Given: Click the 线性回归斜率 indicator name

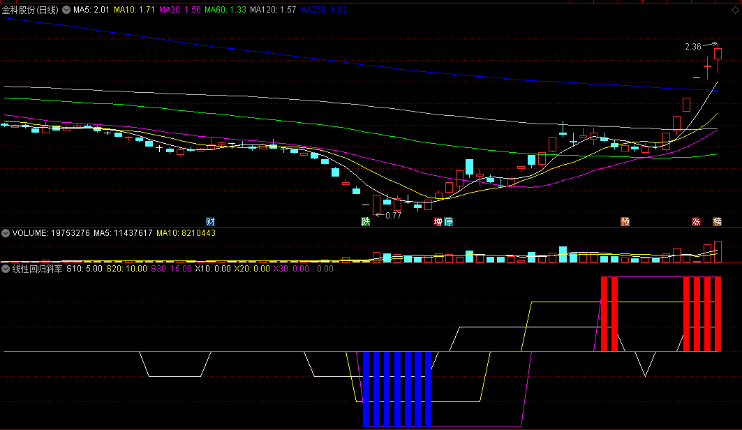Looking at the screenshot, I should (x=37, y=269).
